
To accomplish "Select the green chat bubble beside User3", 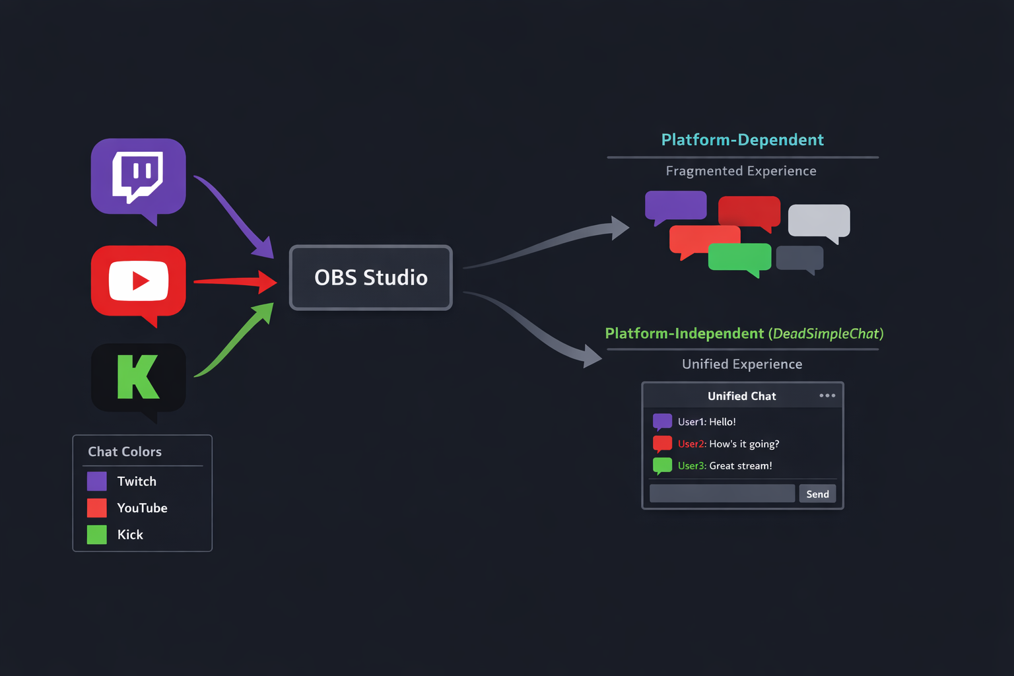I will (x=662, y=465).
